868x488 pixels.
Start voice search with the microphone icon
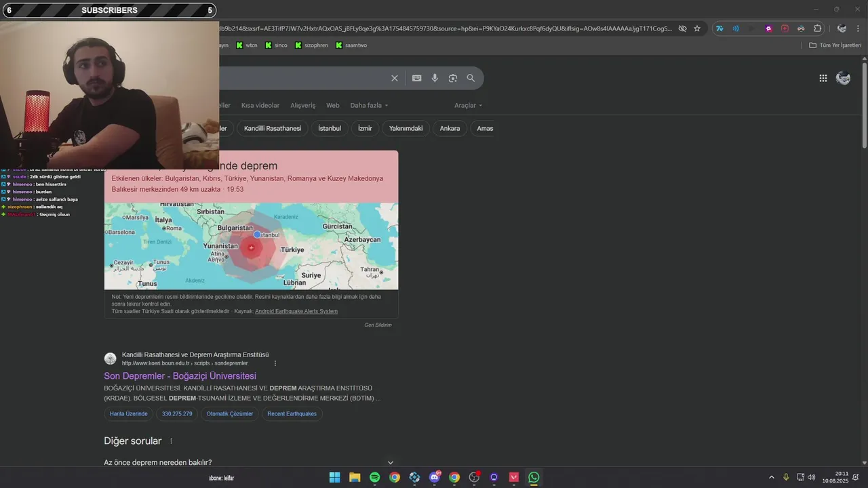point(435,79)
